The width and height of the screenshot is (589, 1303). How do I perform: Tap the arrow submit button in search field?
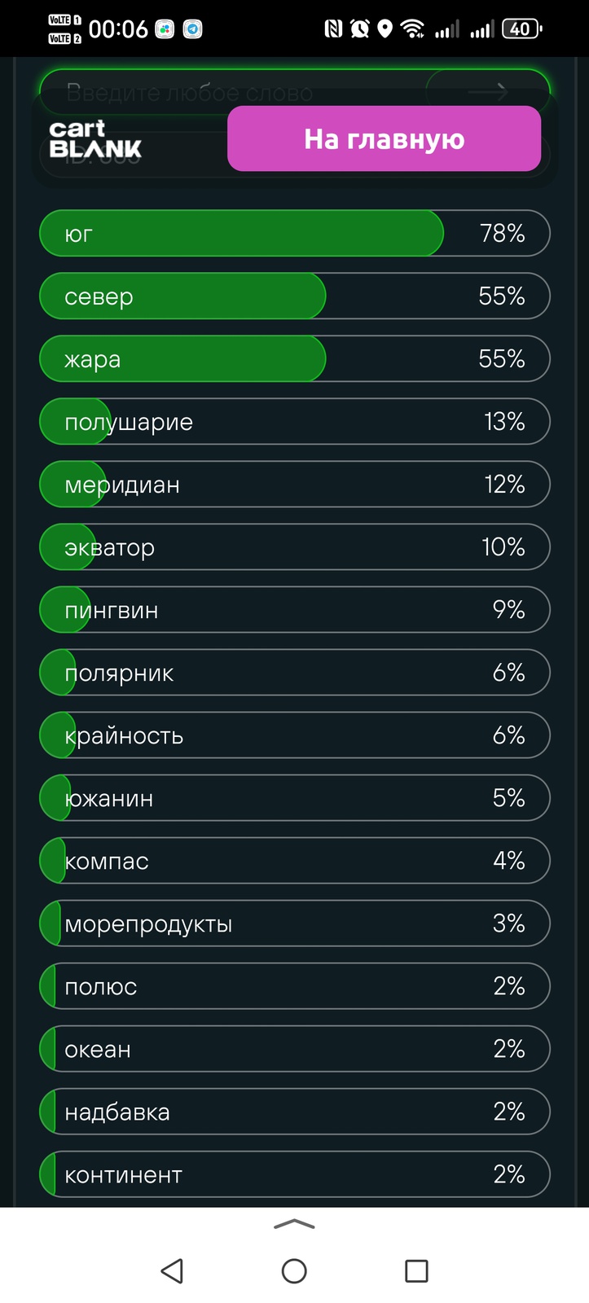click(487, 92)
